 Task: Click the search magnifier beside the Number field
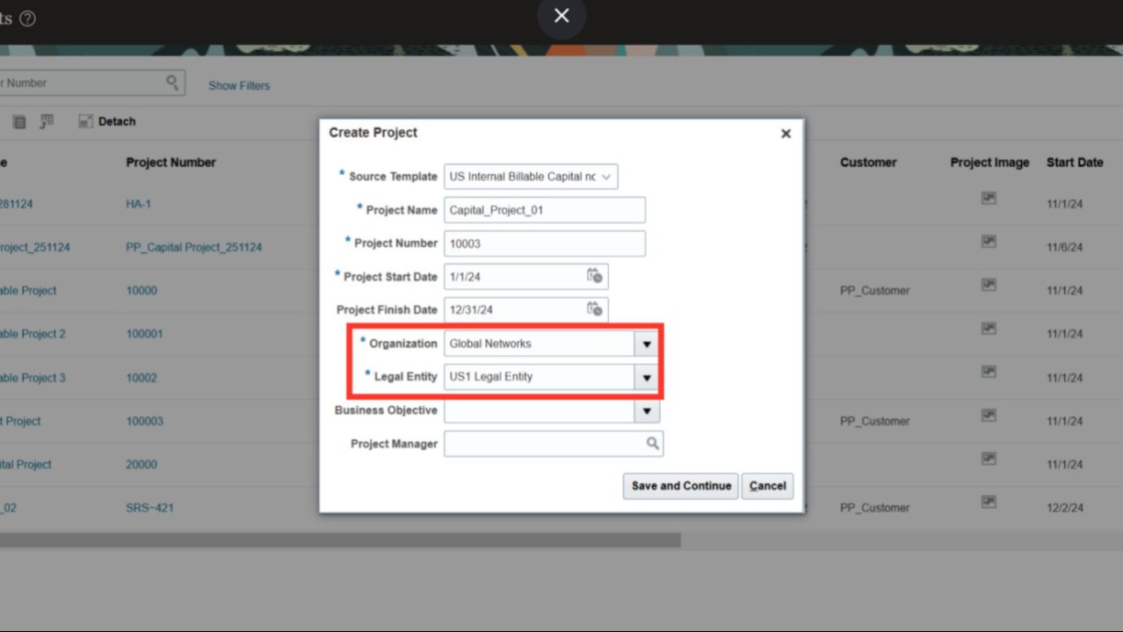pos(172,83)
